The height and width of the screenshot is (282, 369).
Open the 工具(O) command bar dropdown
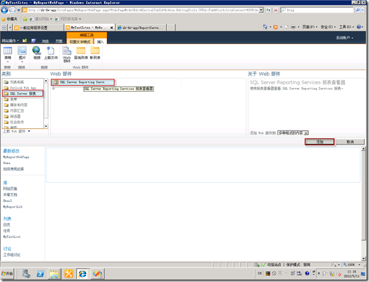pos(346,27)
